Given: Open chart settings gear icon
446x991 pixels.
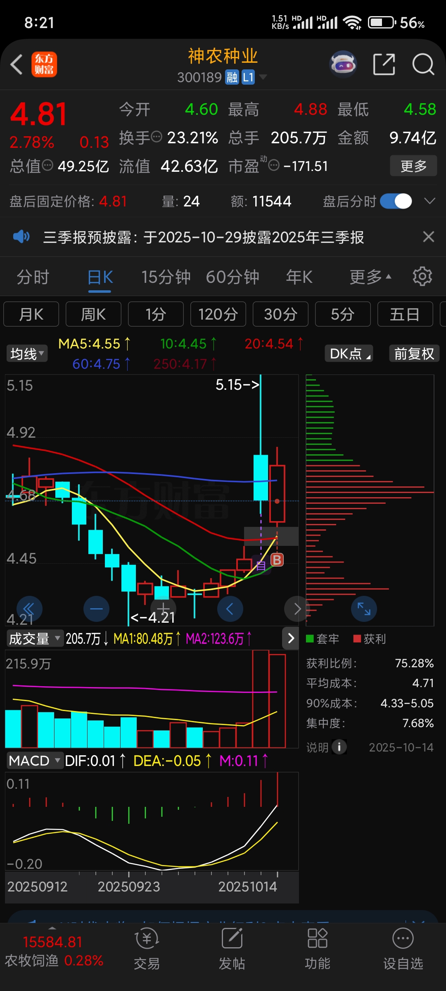Looking at the screenshot, I should tap(422, 276).
